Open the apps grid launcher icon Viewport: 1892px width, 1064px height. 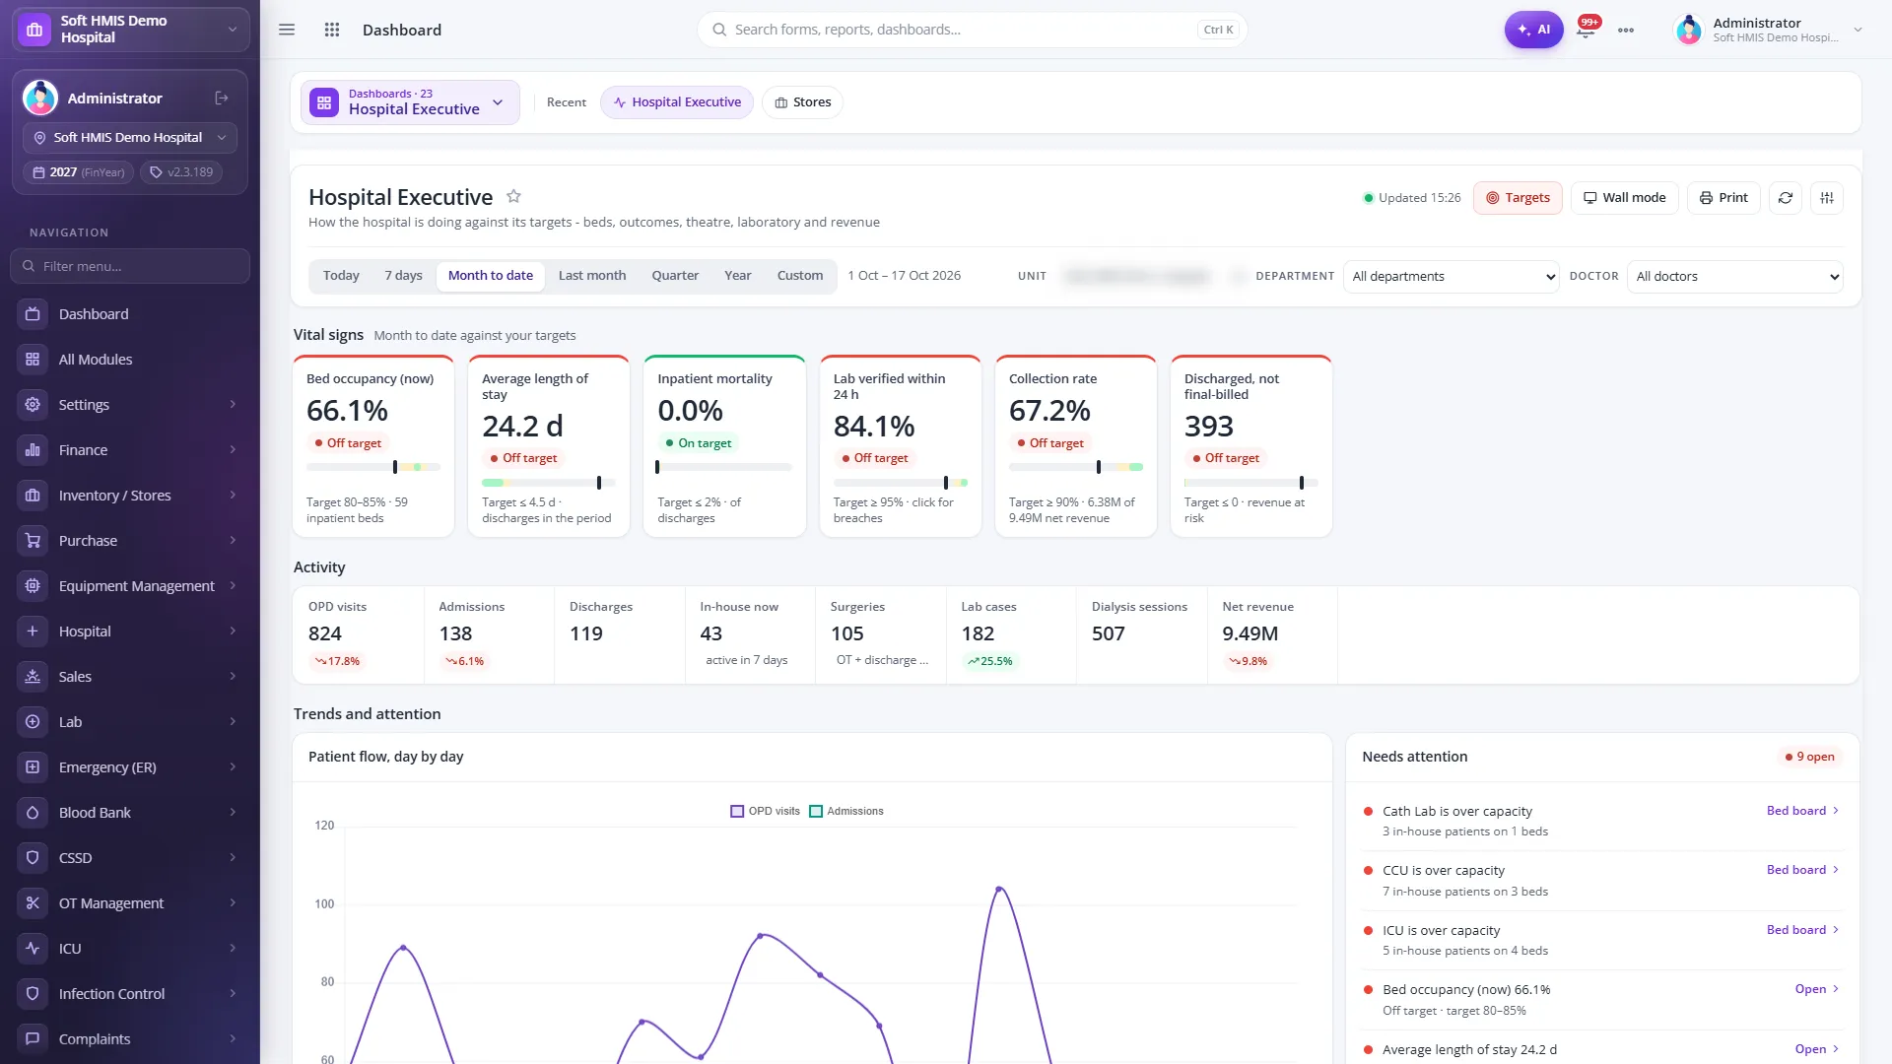coord(332,30)
